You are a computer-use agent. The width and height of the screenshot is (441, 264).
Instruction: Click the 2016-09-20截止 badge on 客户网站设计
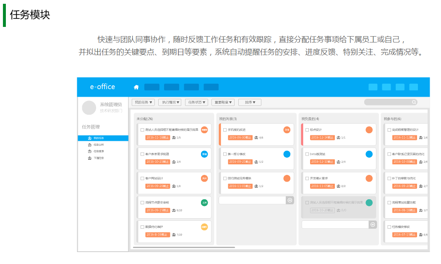pos(158,186)
